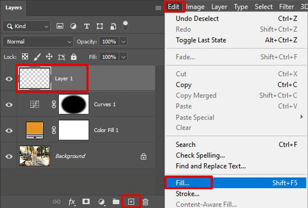Toggle the layer filter on/off switch
The width and height of the screenshot is (308, 208).
(125, 26)
